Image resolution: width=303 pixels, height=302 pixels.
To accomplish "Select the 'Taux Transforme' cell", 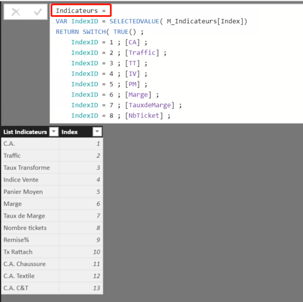I will (x=30, y=168).
